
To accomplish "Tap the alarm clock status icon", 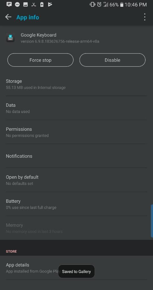I will pyautogui.click(x=99, y=5).
